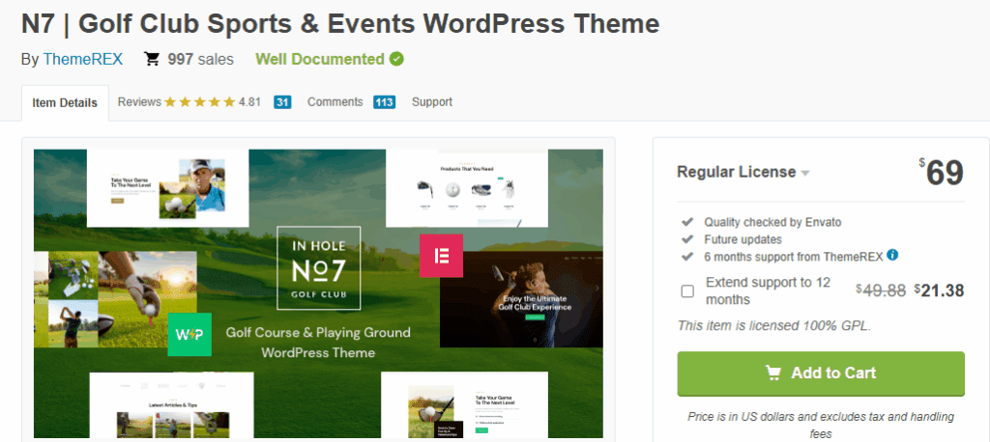Click the N7 Golf Club theme title
This screenshot has width=990, height=442.
tap(340, 24)
